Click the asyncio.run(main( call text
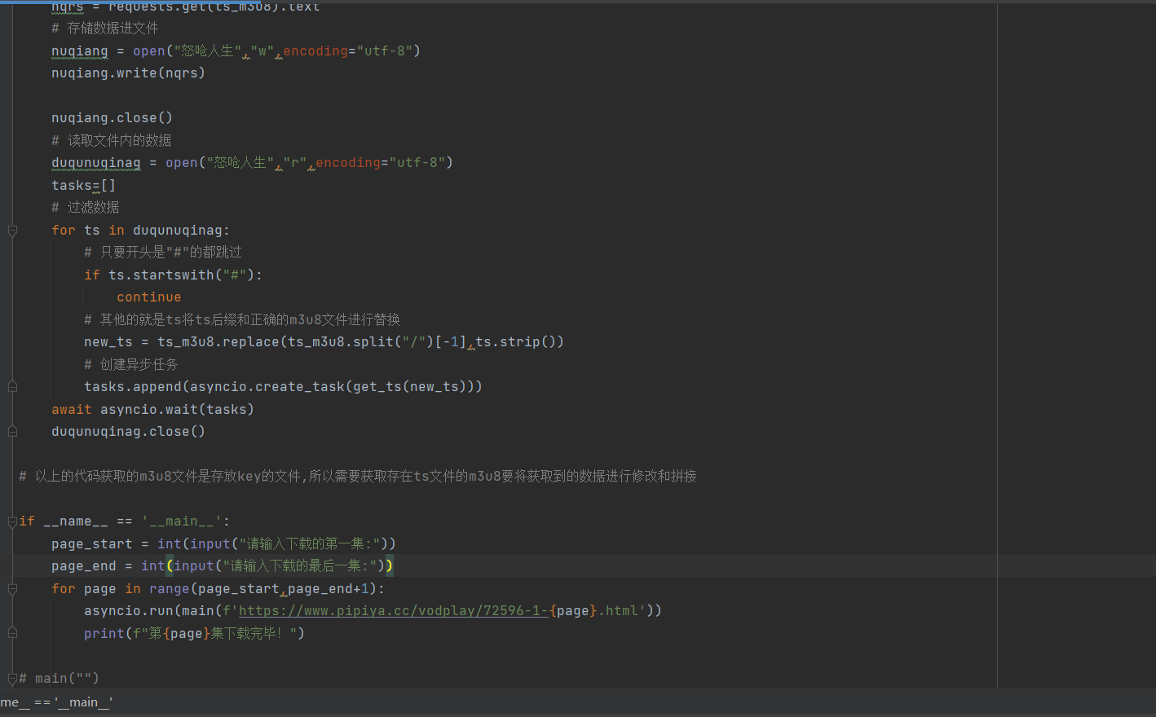This screenshot has width=1156, height=717. point(152,611)
